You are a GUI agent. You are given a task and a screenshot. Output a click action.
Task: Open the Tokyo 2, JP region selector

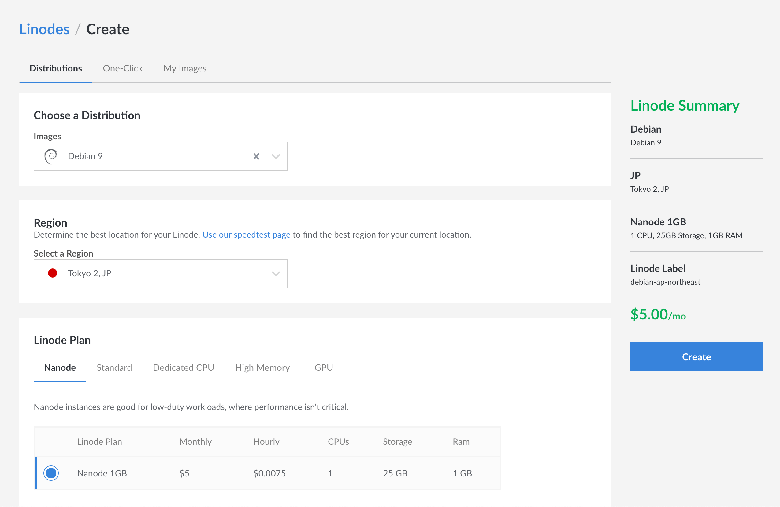pos(161,274)
